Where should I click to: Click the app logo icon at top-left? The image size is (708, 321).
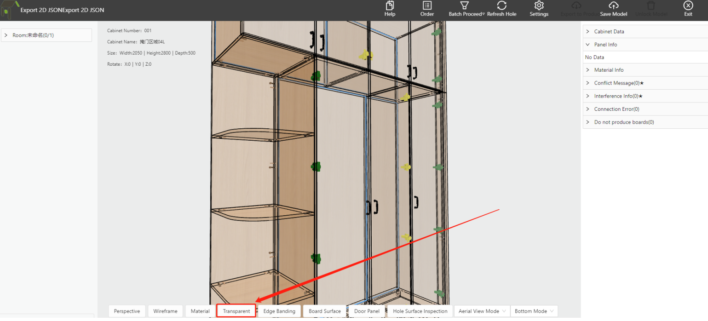(x=9, y=9)
